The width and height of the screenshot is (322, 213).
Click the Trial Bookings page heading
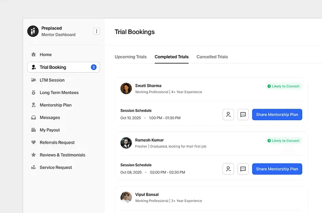tap(134, 32)
